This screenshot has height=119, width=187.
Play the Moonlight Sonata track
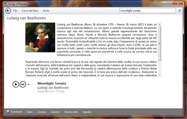16,84
